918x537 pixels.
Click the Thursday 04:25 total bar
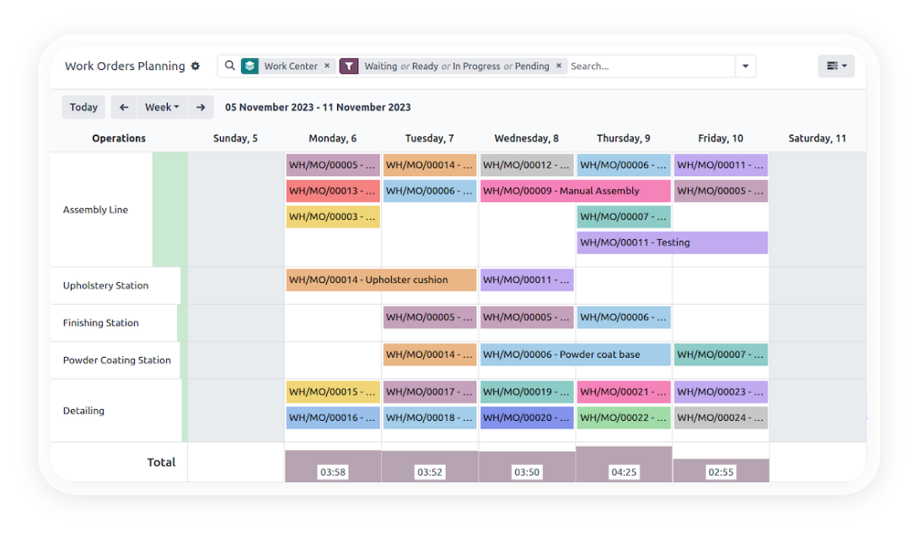point(624,465)
